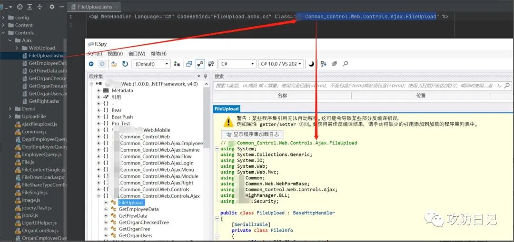Open search with magnifier toolbar icon
Screen dimensions: 514x242
point(345,64)
